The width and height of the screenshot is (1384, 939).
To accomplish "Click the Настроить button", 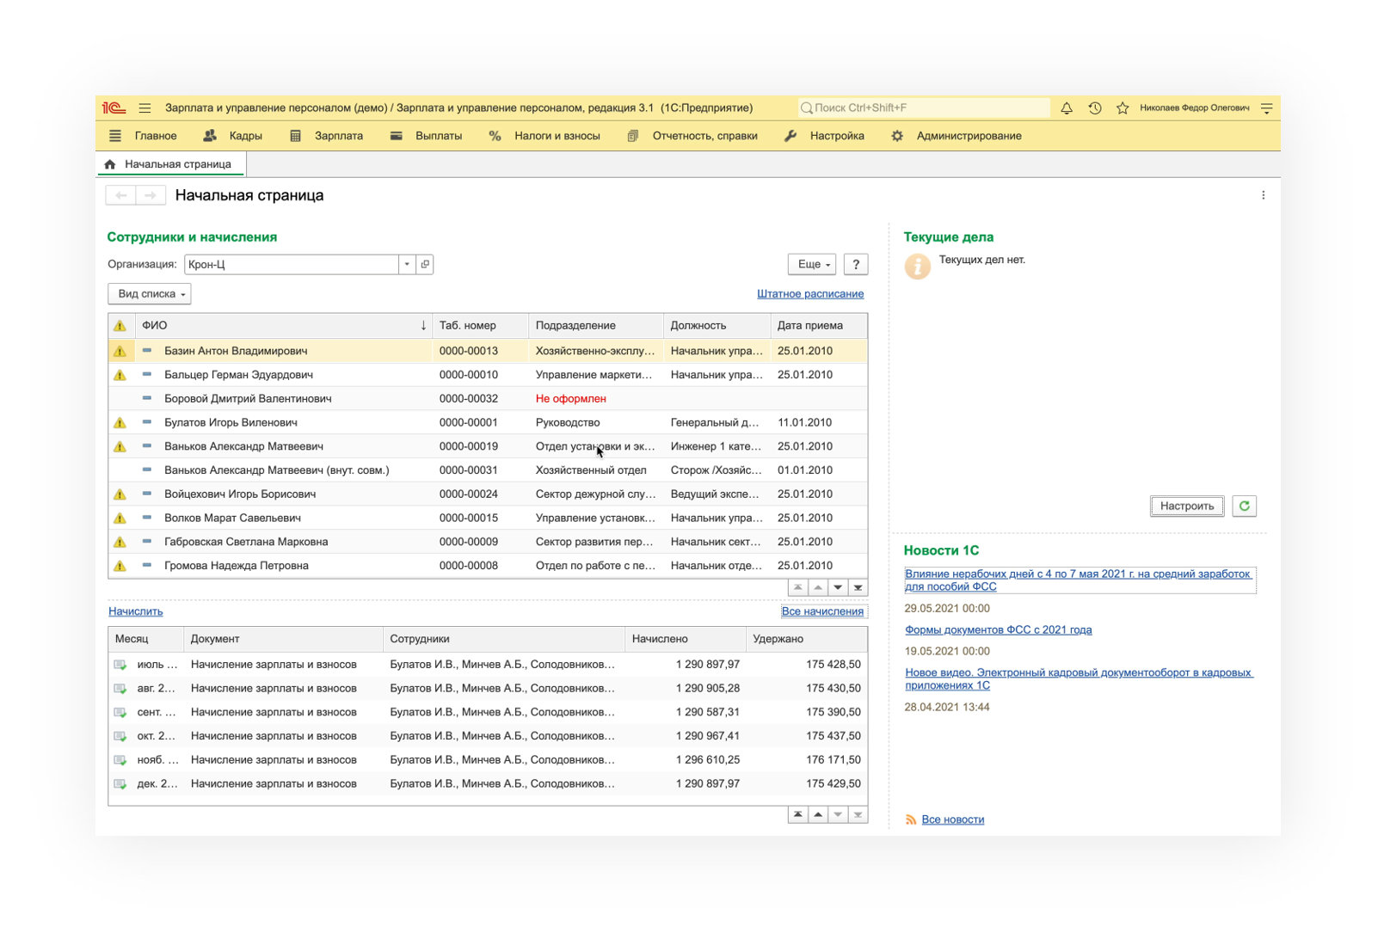I will pyautogui.click(x=1186, y=506).
